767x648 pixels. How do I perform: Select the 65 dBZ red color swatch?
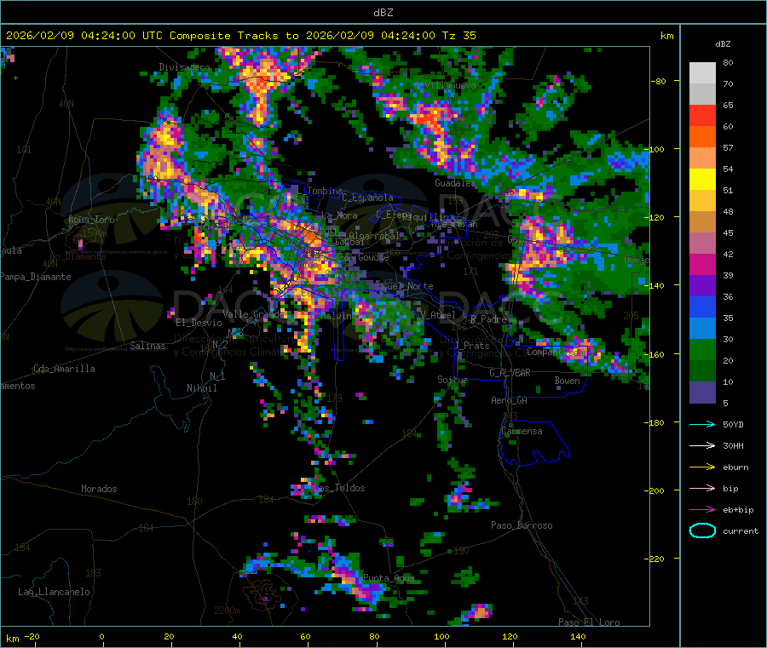click(702, 115)
